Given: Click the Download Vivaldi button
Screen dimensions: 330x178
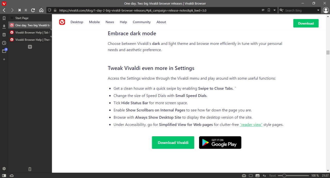Looking at the screenshot, I should pos(173,142).
